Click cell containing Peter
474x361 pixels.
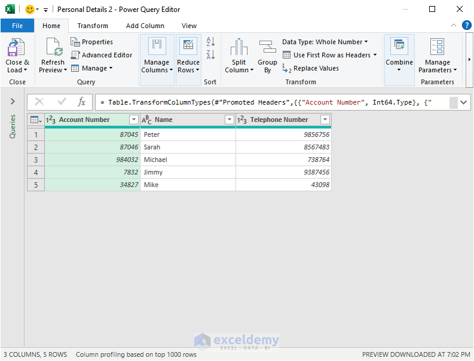[188, 134]
